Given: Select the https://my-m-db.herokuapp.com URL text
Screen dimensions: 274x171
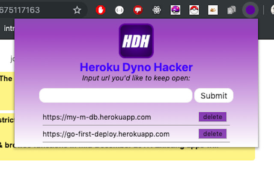Looking at the screenshot, I should [97, 117].
